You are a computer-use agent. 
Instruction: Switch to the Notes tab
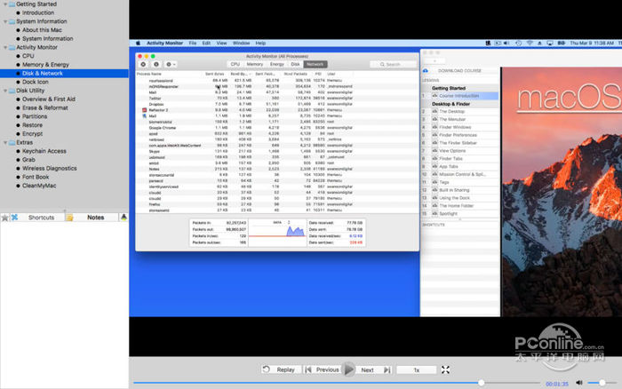point(95,218)
